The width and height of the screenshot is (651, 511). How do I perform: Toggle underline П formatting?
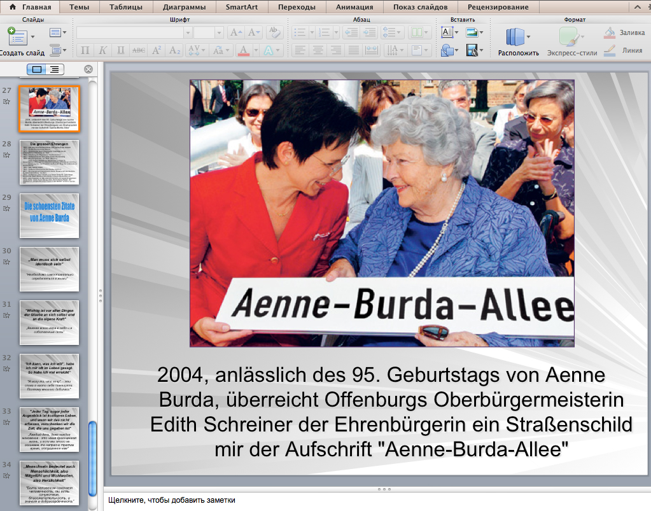point(120,50)
